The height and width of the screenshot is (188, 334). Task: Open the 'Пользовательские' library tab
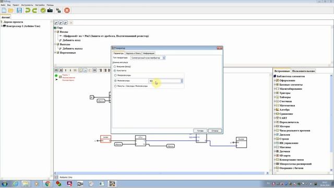pyautogui.click(x=303, y=71)
